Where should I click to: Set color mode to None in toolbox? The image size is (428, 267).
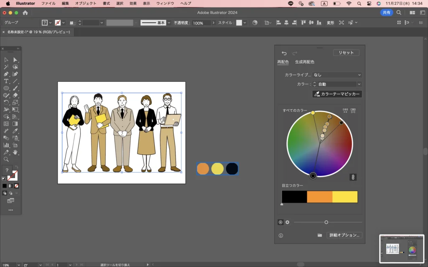16,186
